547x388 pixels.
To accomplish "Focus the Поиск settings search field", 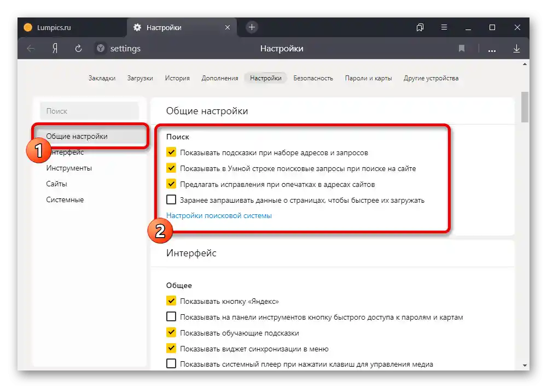I will (90, 111).
